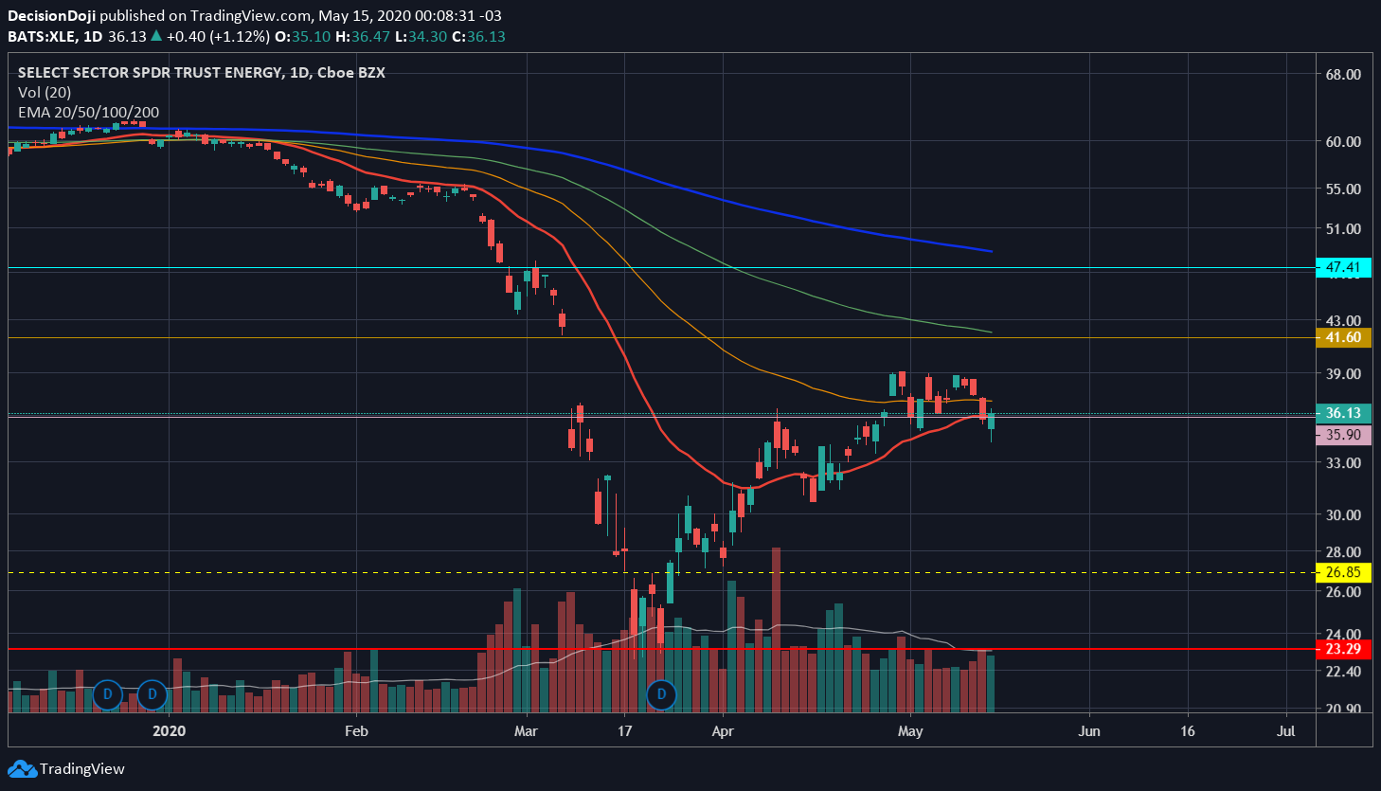Click the 17 label on time axis
The height and width of the screenshot is (791, 1381).
coord(624,730)
